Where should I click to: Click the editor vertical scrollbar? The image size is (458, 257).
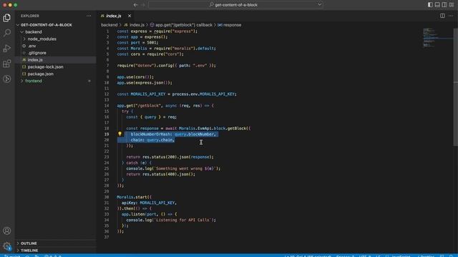(x=455, y=87)
